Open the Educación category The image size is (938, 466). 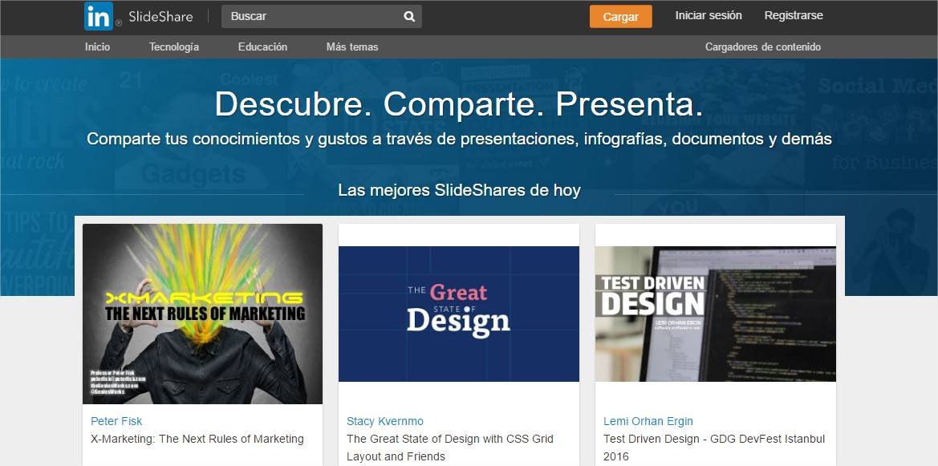[262, 47]
